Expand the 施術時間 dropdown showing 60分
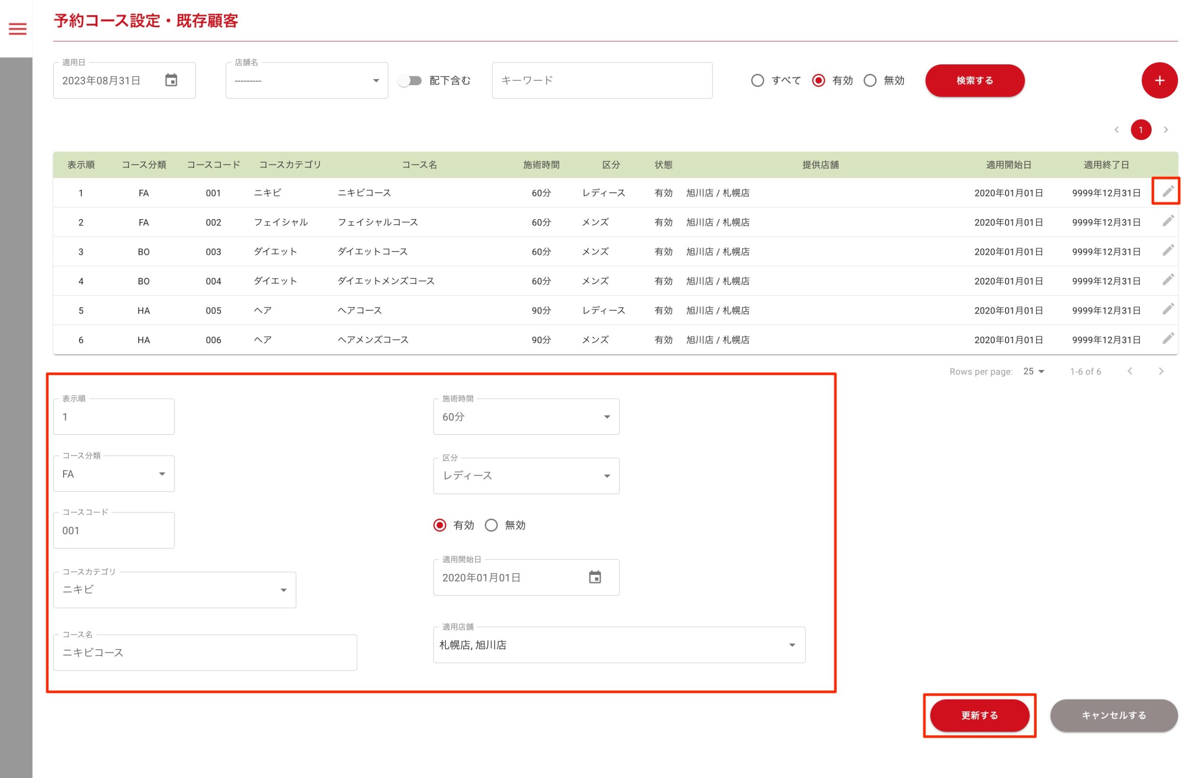This screenshot has height=778, width=1204. point(526,417)
